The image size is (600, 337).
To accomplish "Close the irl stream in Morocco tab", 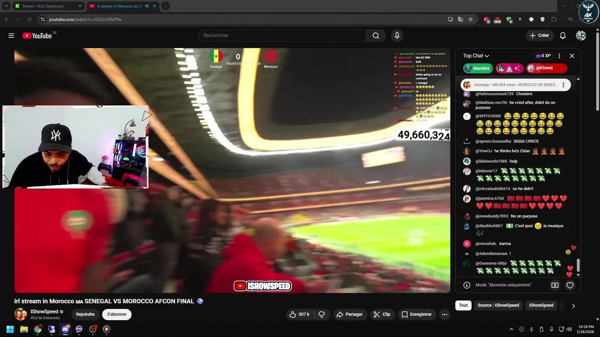I will pos(154,6).
